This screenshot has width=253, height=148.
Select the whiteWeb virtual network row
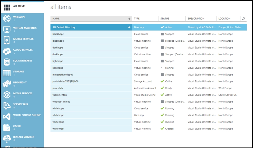click(58, 129)
